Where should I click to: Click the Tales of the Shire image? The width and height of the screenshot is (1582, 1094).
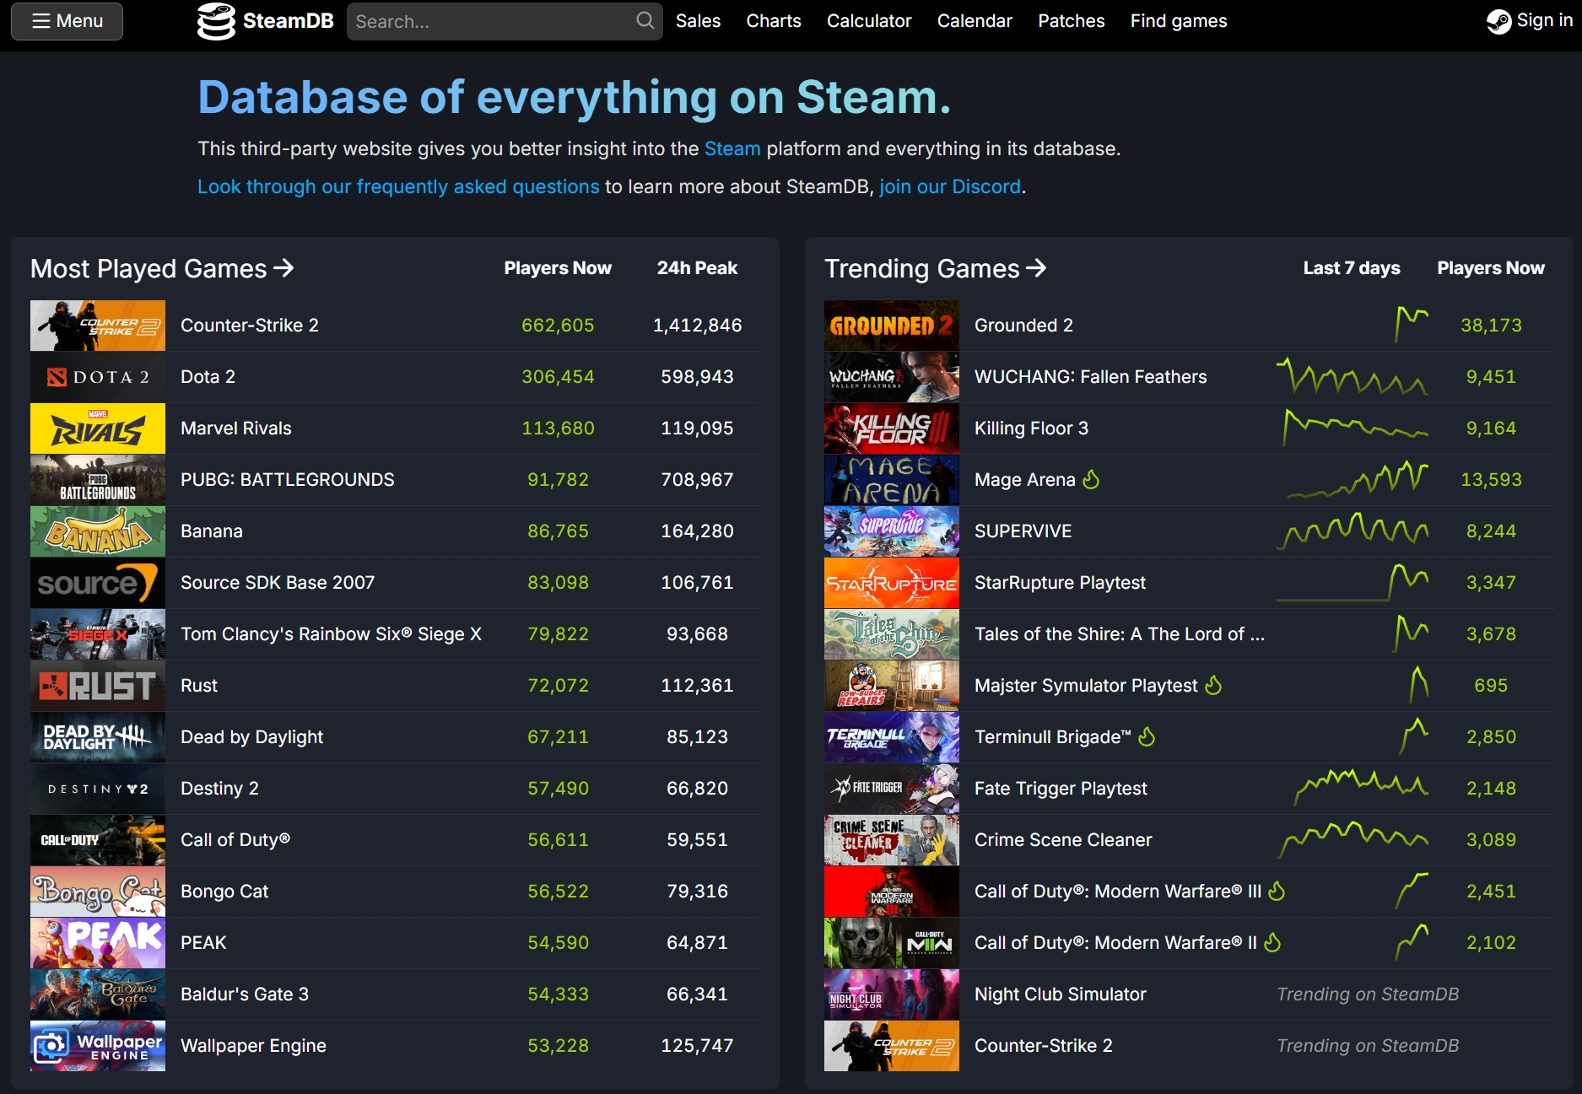892,634
